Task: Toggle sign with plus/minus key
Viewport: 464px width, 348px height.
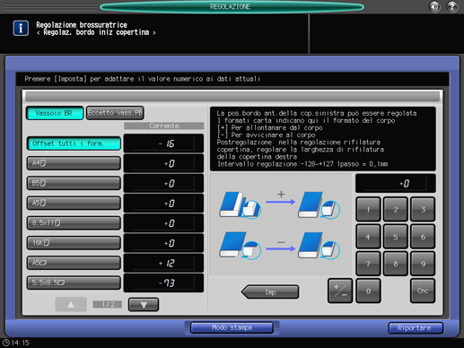Action: click(x=340, y=291)
